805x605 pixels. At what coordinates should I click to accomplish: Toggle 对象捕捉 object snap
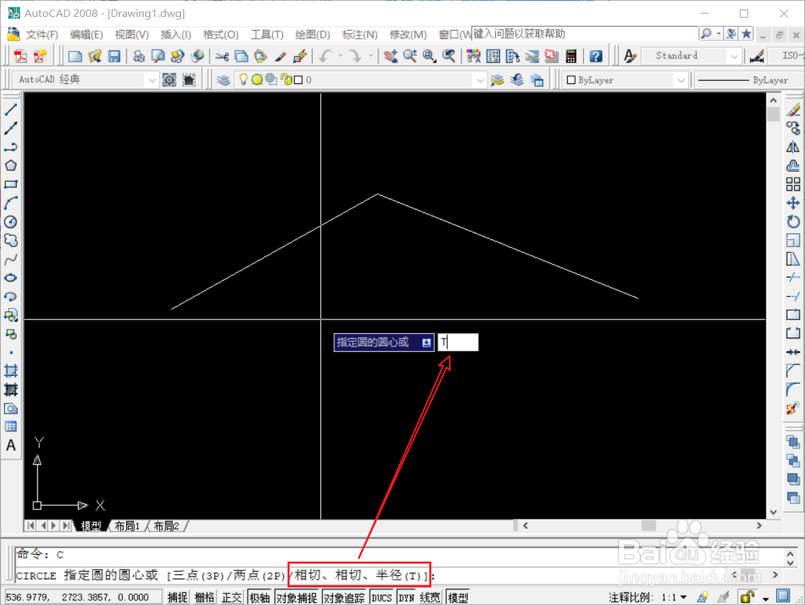[x=297, y=598]
